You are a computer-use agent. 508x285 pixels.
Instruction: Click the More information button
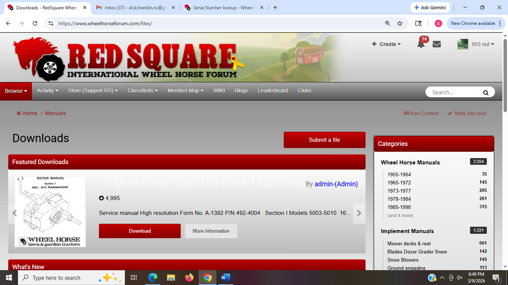pyautogui.click(x=211, y=231)
